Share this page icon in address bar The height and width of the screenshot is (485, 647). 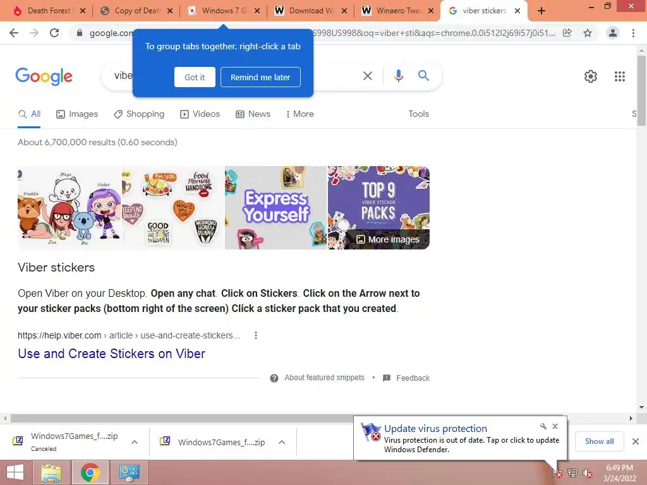(x=567, y=33)
